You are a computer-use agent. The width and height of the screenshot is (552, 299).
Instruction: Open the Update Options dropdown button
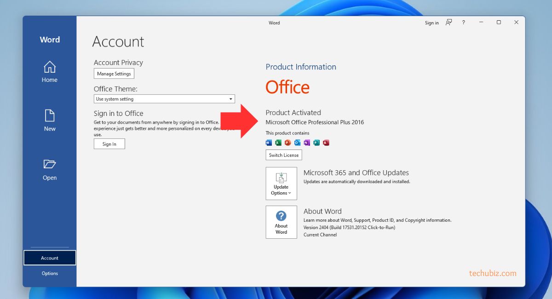(281, 184)
